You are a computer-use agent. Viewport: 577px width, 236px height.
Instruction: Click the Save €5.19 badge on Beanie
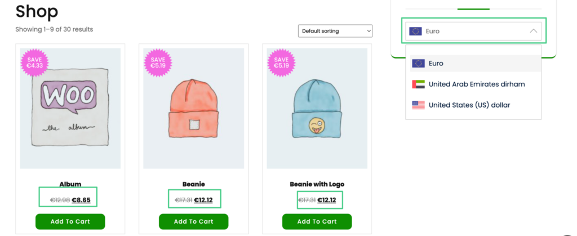[x=158, y=61]
